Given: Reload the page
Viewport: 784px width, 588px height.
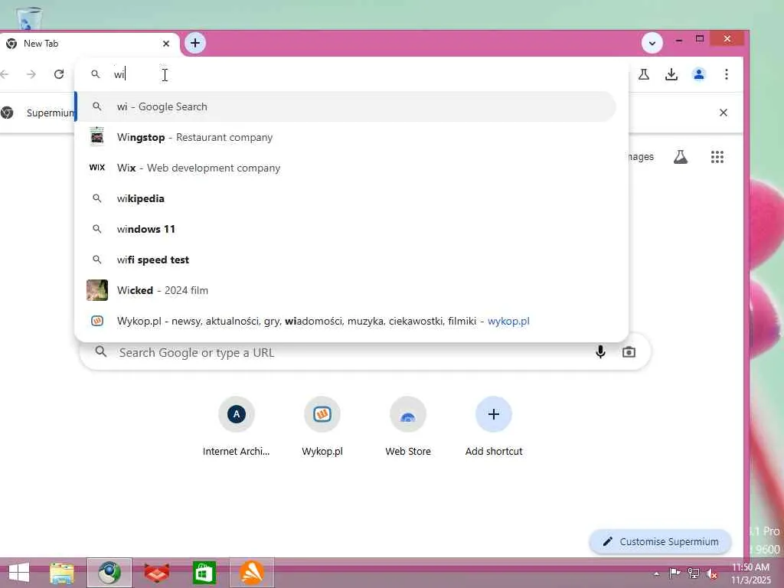Looking at the screenshot, I should (x=59, y=74).
